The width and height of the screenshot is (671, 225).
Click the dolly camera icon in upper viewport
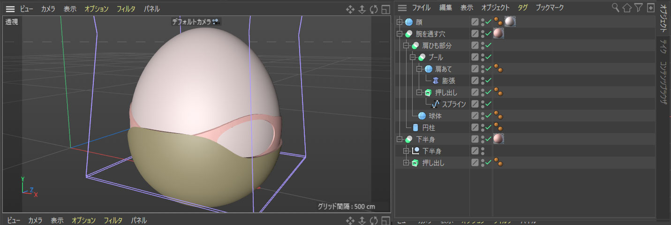[362, 9]
